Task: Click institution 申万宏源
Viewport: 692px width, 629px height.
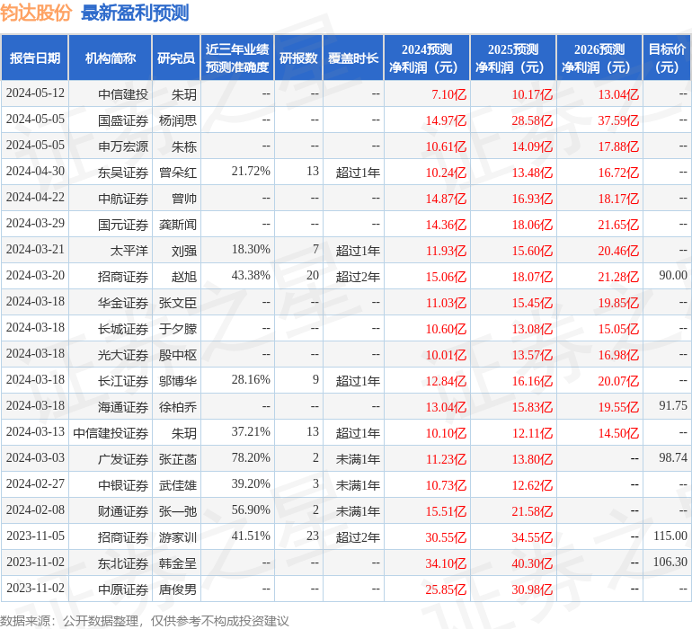Action: click(x=123, y=146)
